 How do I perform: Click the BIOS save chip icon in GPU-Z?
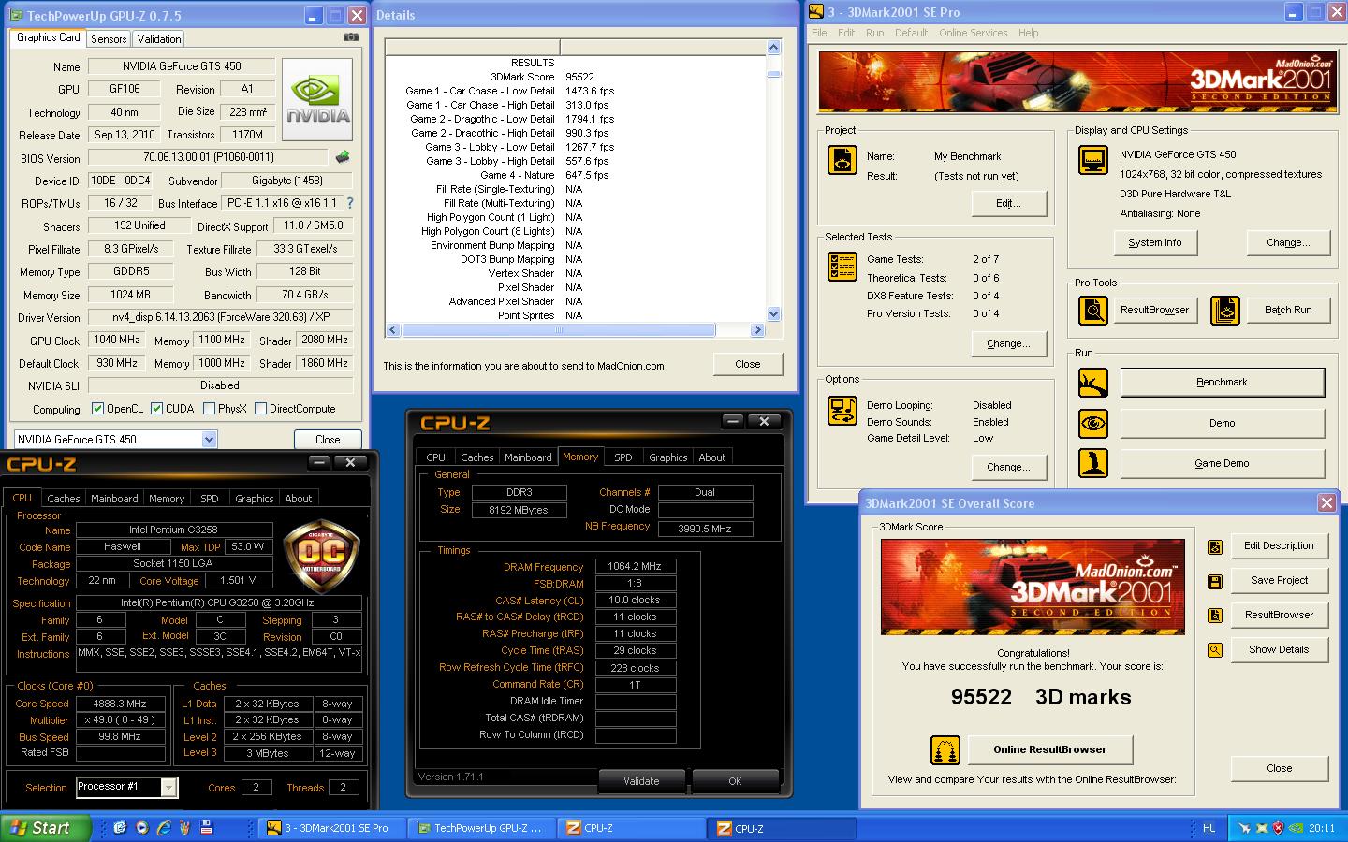pos(343,158)
